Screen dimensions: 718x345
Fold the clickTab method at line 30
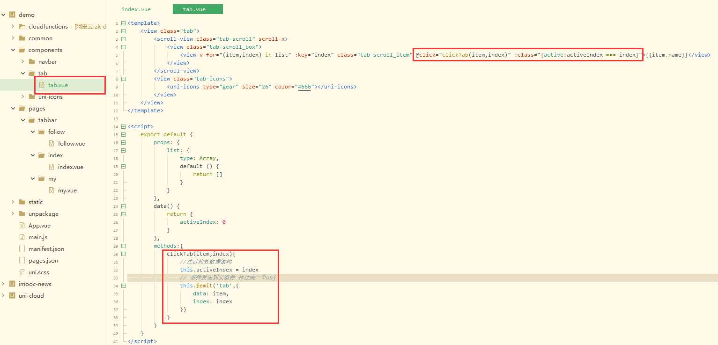(123, 254)
